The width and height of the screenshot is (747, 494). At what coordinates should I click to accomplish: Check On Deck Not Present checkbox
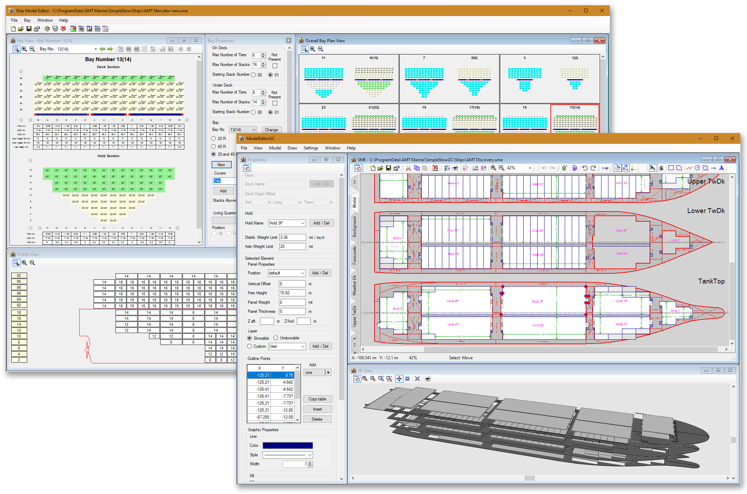[x=275, y=66]
